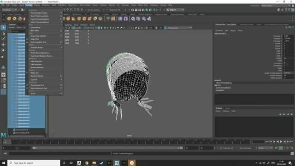This screenshot has height=166, width=295.
Task: Click the Show menu in Outliner
Action: [19, 28]
